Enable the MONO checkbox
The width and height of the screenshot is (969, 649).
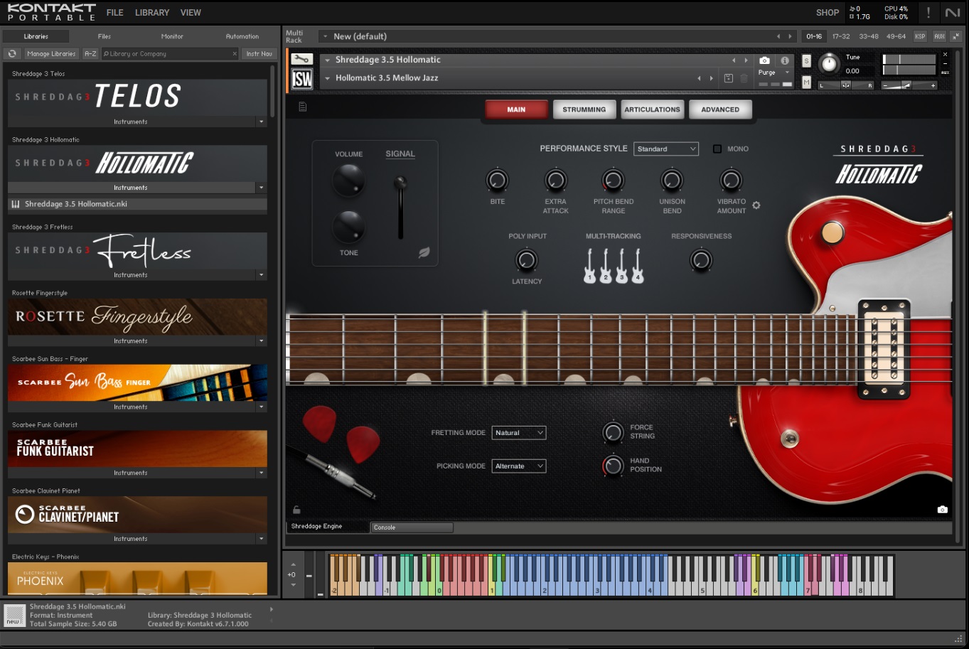(717, 149)
